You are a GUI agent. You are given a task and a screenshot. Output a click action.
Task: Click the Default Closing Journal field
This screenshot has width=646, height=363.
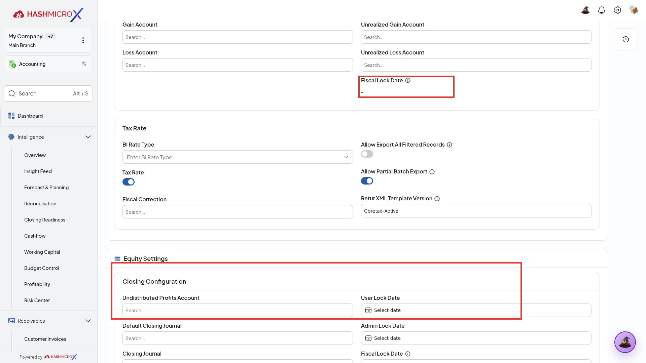pos(238,338)
